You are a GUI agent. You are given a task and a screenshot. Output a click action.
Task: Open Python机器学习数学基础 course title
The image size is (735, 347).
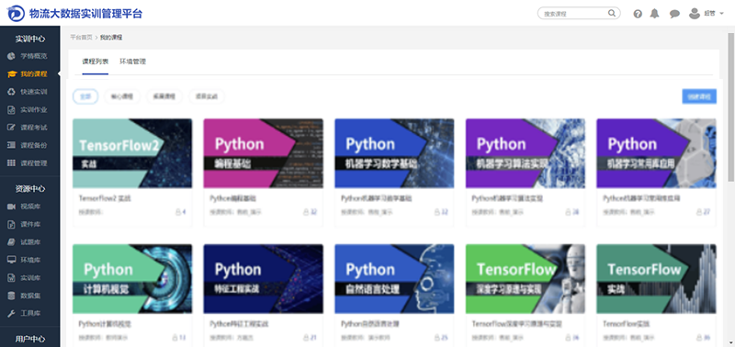point(377,198)
